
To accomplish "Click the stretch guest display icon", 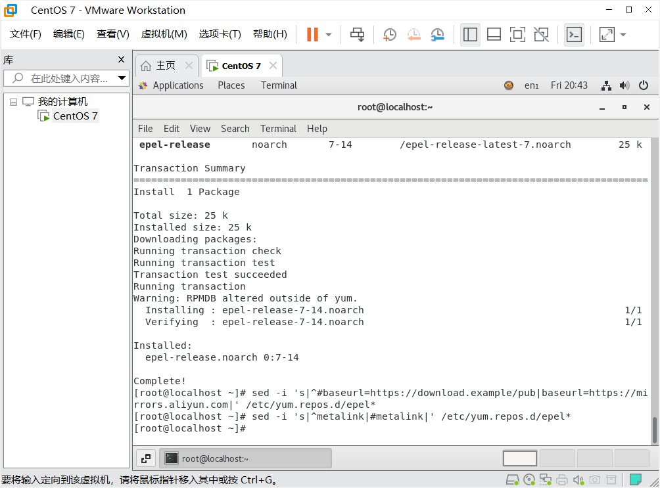I will (x=607, y=35).
